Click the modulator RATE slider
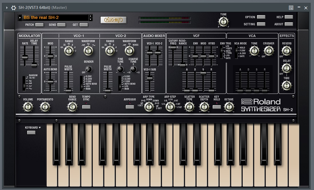 coord(25,56)
